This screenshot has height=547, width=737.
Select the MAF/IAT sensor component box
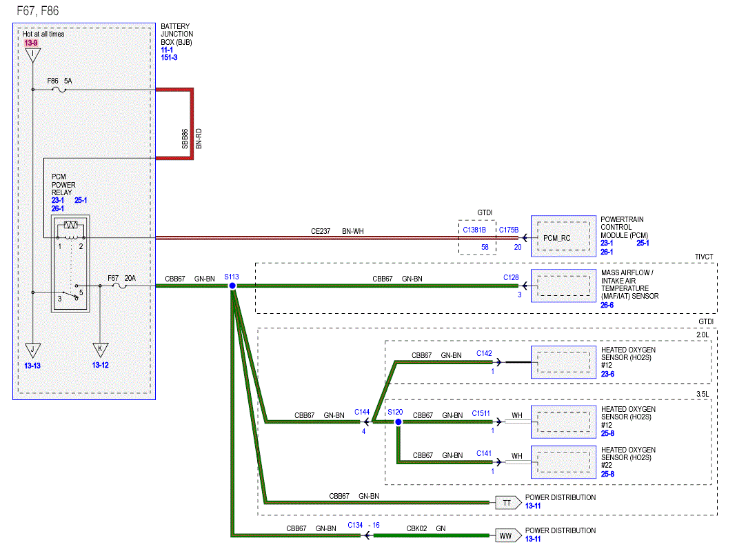tap(563, 286)
